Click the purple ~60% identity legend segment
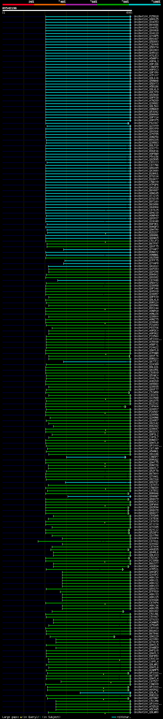Viewport: 163px width, 719px height. pyautogui.click(x=82, y=5)
